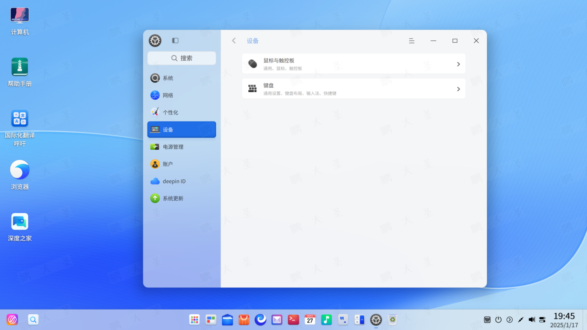The width and height of the screenshot is (587, 330).
Task: Click the control center gear logo in sidebar
Action: (155, 41)
